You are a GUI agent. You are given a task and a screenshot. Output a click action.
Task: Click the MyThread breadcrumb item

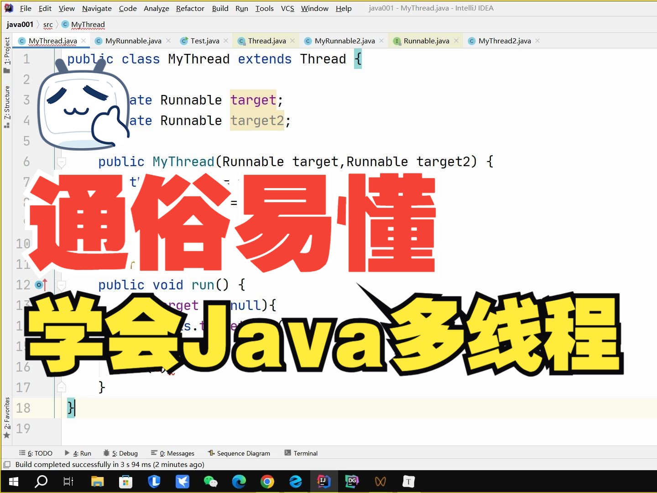(x=88, y=24)
